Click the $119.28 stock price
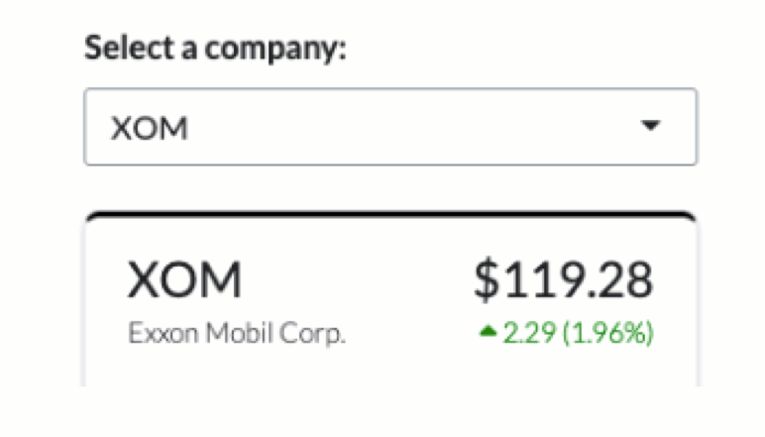 click(564, 279)
